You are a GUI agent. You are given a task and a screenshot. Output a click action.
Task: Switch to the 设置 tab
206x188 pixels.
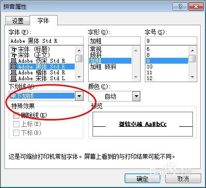17,21
